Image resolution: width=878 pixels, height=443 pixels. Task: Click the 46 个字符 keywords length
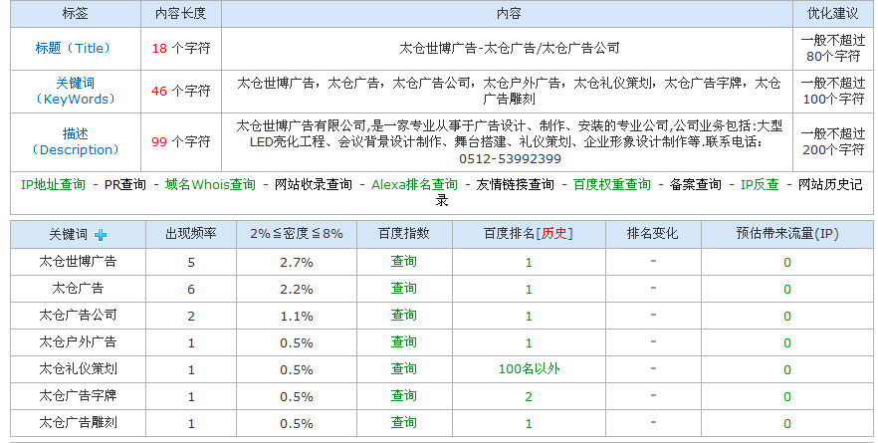tap(181, 91)
